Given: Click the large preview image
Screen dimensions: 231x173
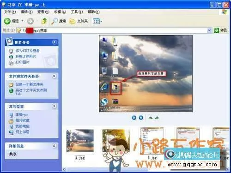Looking at the screenshot, I should [146, 73].
